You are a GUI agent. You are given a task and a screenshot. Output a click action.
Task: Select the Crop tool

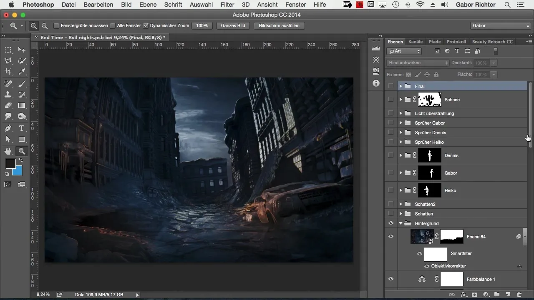(8, 72)
